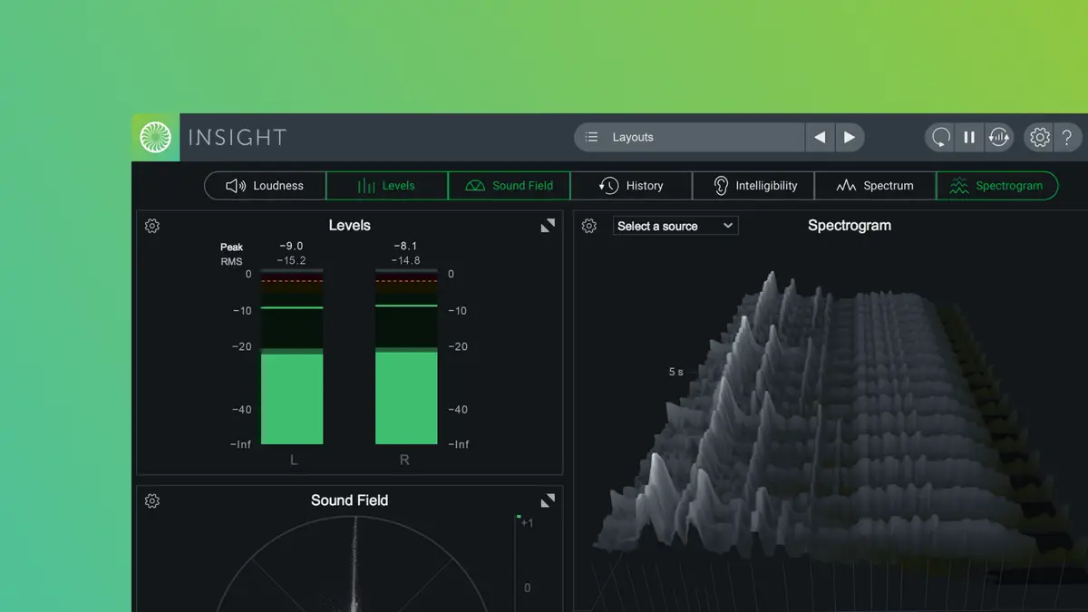The width and height of the screenshot is (1088, 612).
Task: Open Spectrogram panel settings gear
Action: tap(589, 226)
